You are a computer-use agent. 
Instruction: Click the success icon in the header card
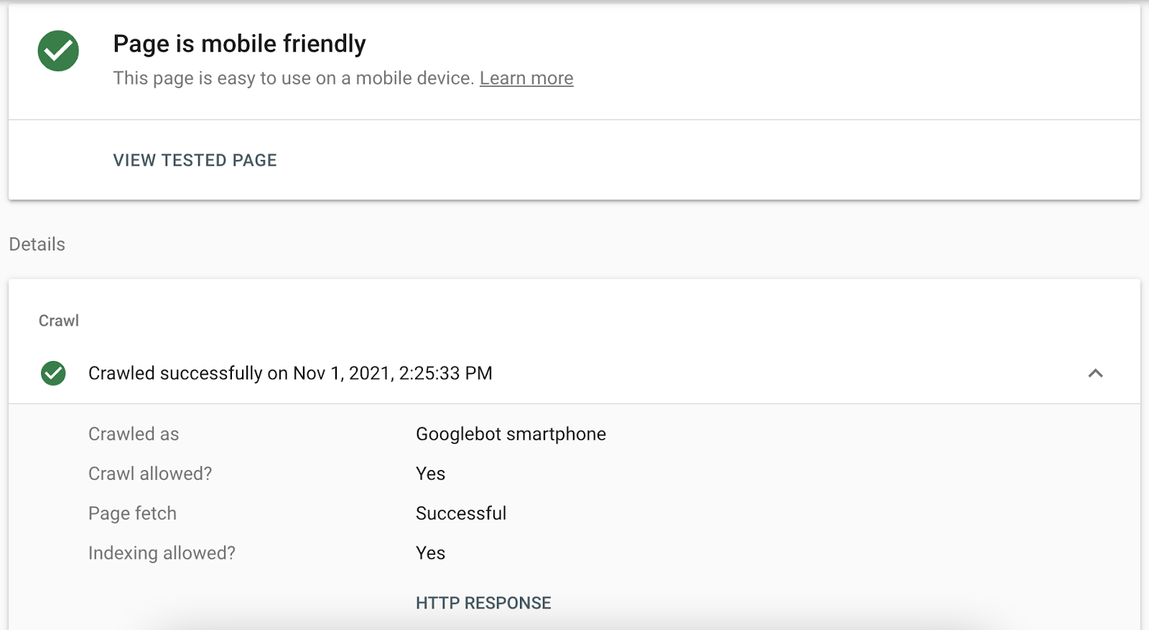pyautogui.click(x=58, y=50)
